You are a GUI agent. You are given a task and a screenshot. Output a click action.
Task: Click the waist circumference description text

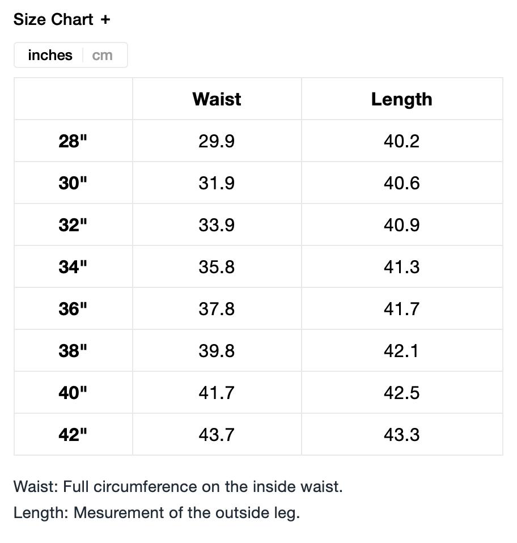tap(178, 487)
